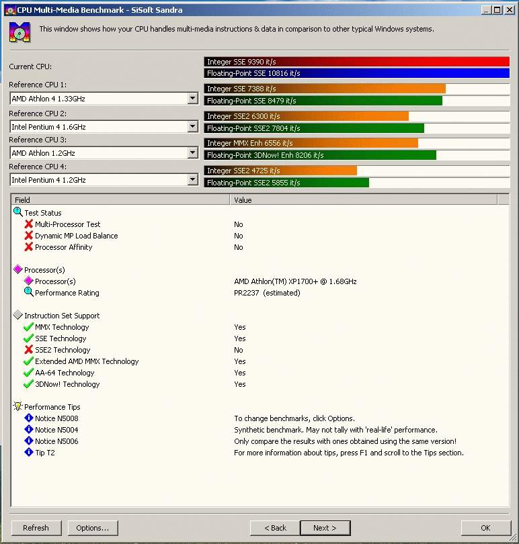Click the magnifier icon beside Performance Rating
519x544 pixels.
coord(29,293)
